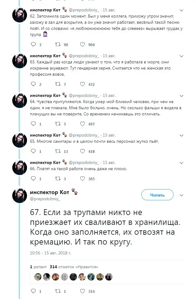
Task: Like tweet 63 with 432 likes
Action: (x=82, y=84)
